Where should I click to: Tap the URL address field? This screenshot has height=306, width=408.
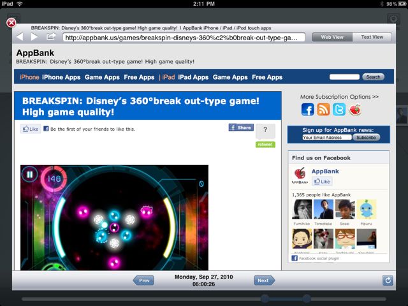(184, 38)
